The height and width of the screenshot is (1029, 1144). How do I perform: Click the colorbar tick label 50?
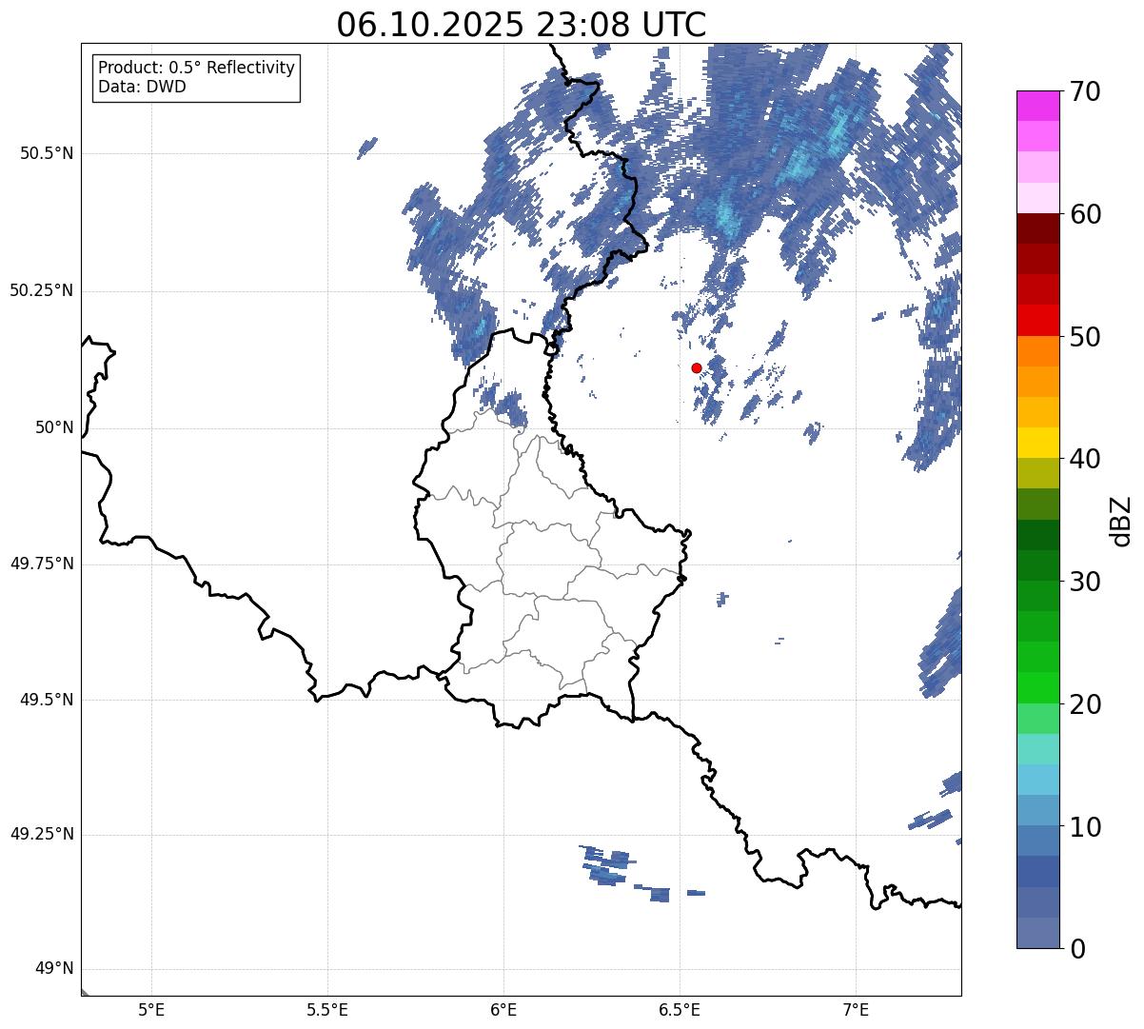(x=1085, y=337)
